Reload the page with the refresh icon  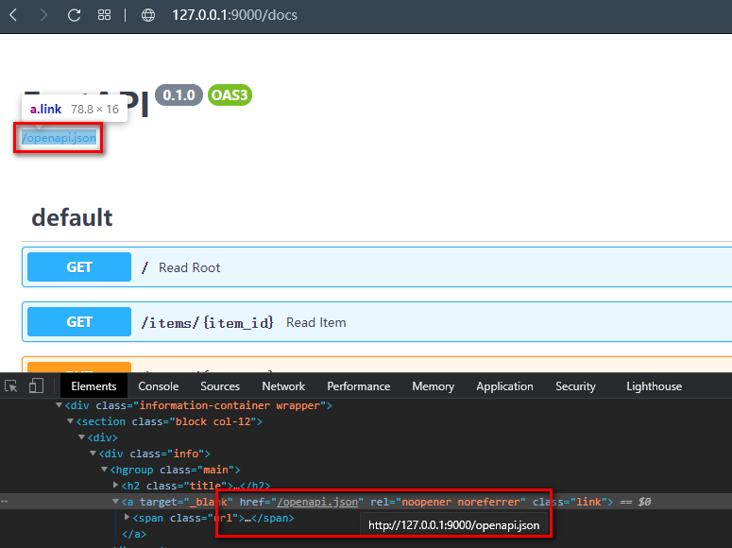point(74,15)
